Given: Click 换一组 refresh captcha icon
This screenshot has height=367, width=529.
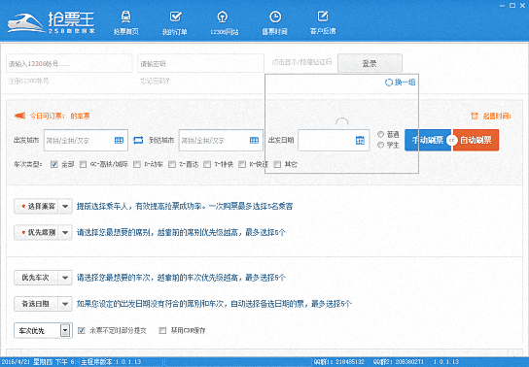Looking at the screenshot, I should pyautogui.click(x=389, y=83).
